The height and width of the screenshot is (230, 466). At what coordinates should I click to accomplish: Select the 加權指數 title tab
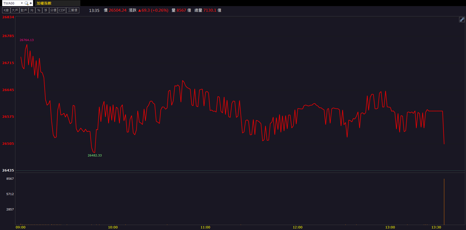[44, 3]
